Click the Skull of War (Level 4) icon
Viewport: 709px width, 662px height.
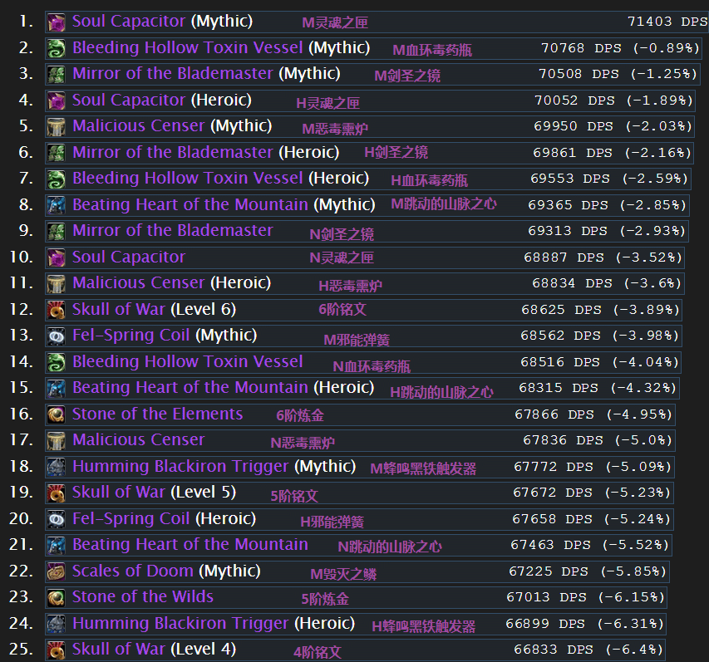point(57,651)
